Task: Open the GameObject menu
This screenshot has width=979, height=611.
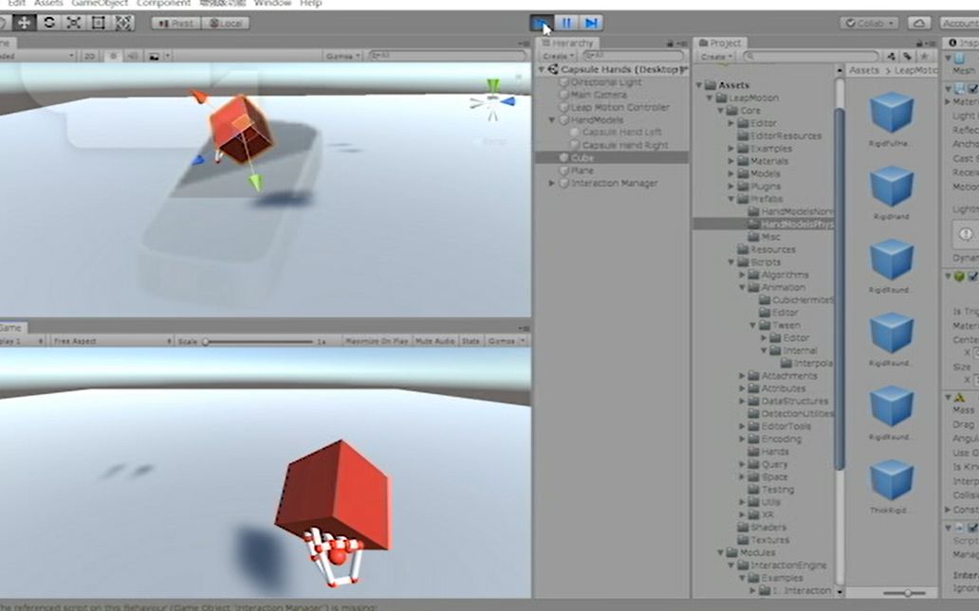Action: click(98, 3)
